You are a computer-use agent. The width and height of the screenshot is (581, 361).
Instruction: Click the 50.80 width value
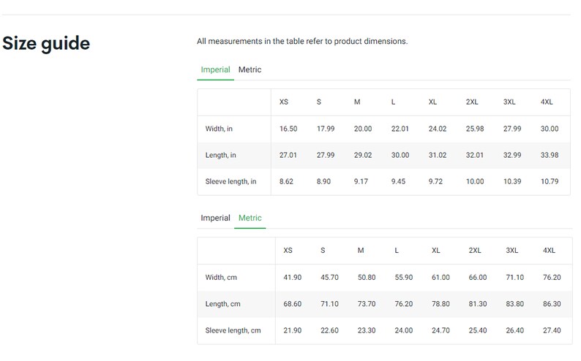coord(367,278)
